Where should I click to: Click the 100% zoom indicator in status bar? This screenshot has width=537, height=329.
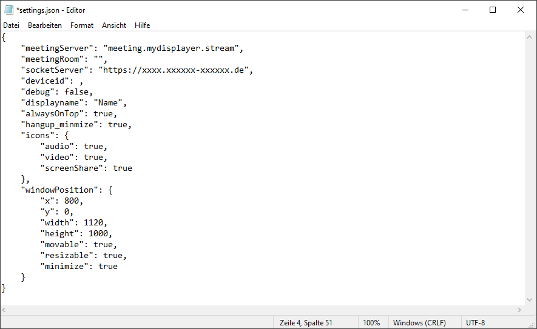click(x=371, y=323)
